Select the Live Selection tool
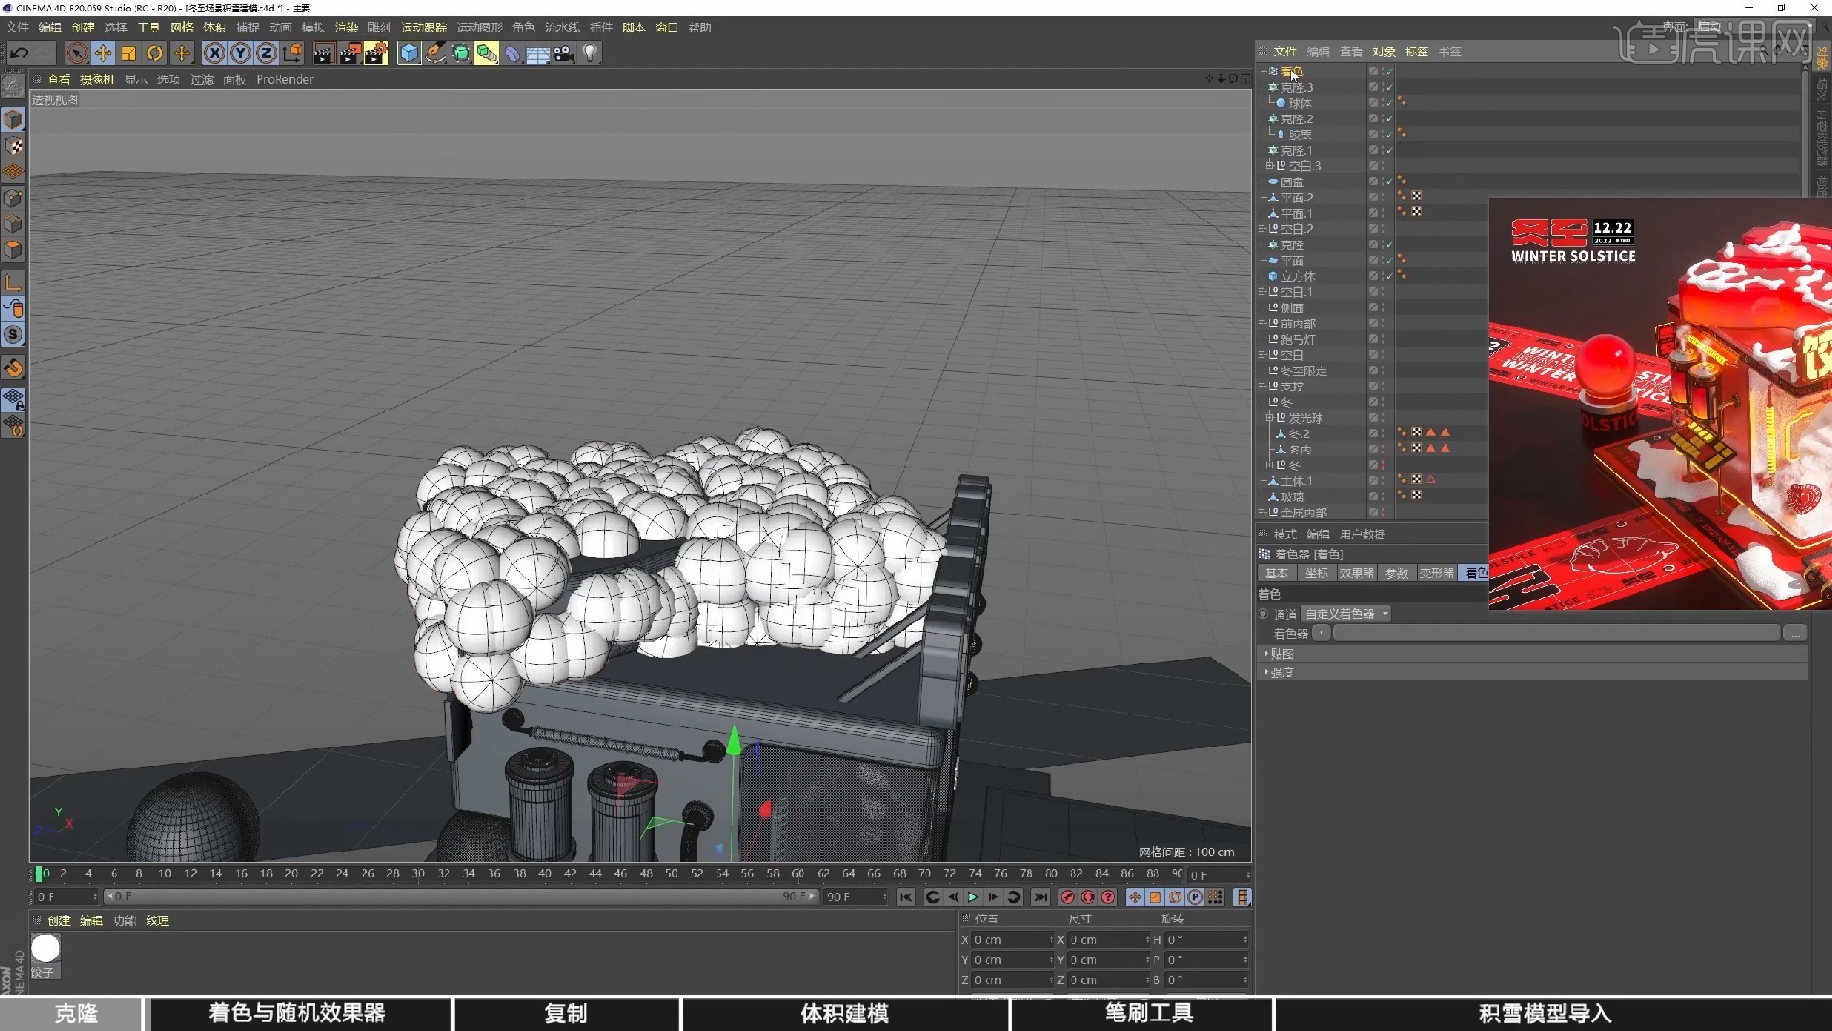The height and width of the screenshot is (1031, 1832). click(77, 53)
